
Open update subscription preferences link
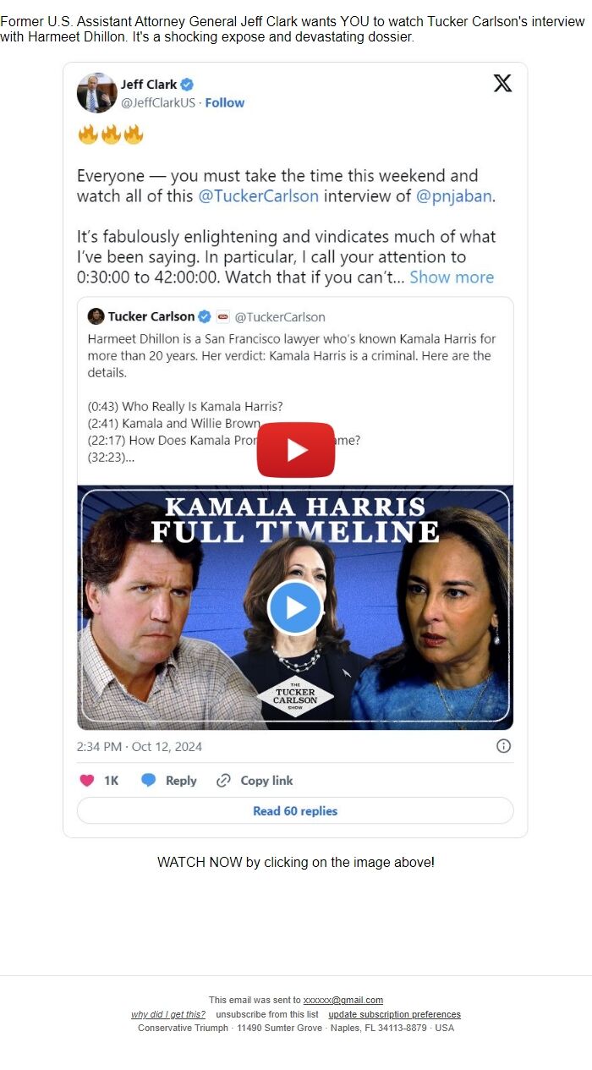point(395,1014)
